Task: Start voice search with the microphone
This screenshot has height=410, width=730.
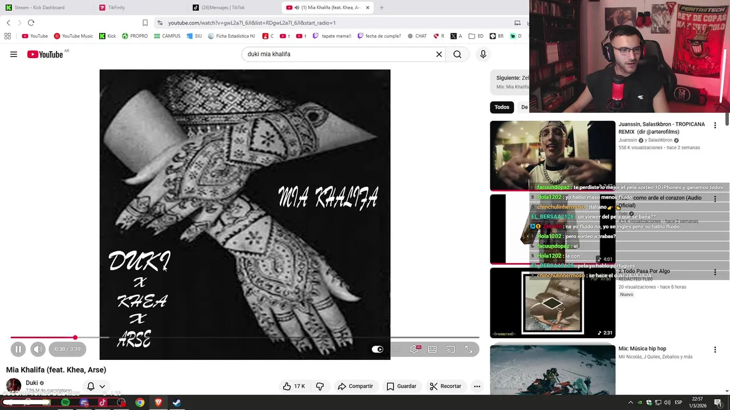Action: coord(483,54)
